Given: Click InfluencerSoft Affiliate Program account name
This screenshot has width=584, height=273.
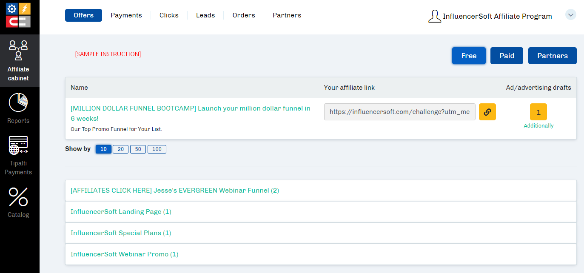Looking at the screenshot, I should point(497,16).
